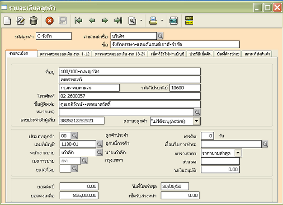Open the find icon dropdown arrow
The image size is (283, 205).
point(141,20)
